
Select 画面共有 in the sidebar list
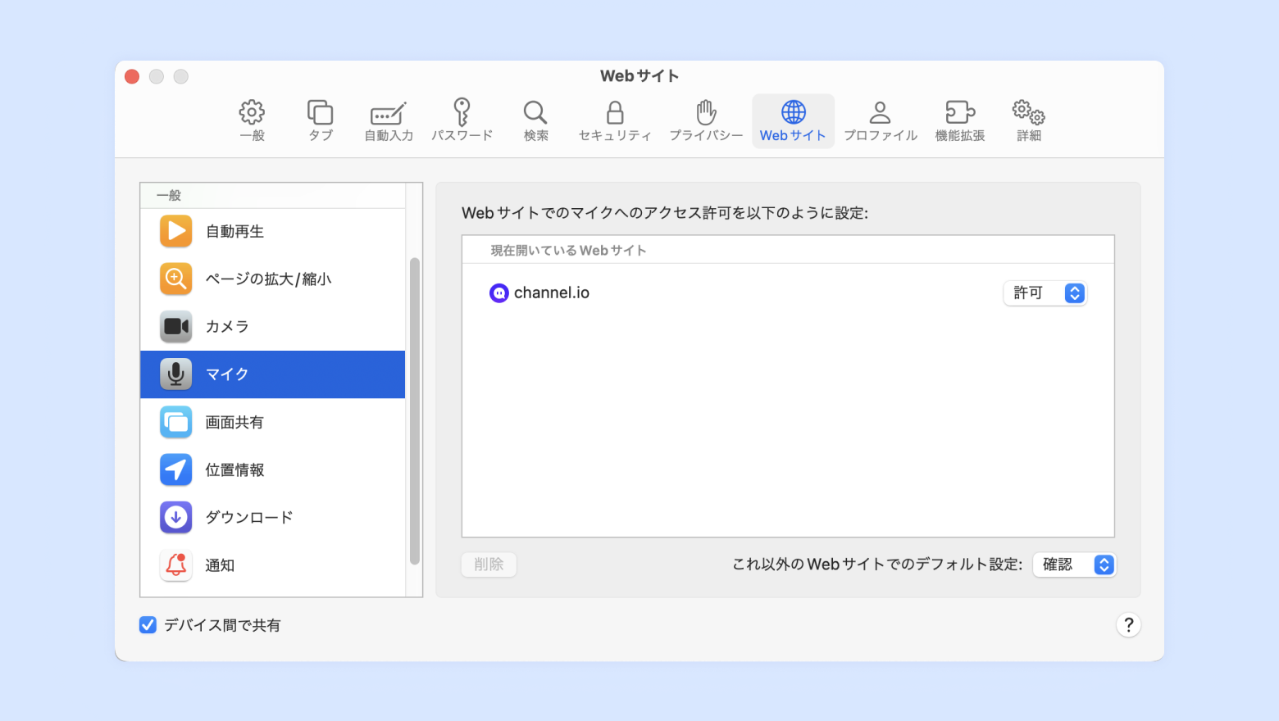pyautogui.click(x=273, y=422)
